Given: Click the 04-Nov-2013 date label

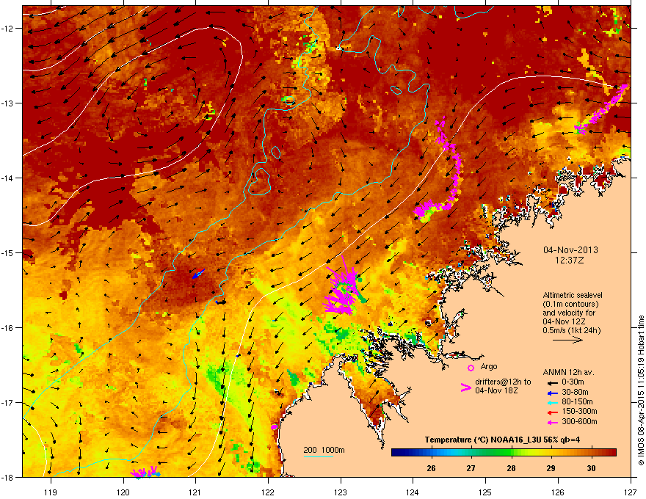Looking at the screenshot, I should 570,250.
